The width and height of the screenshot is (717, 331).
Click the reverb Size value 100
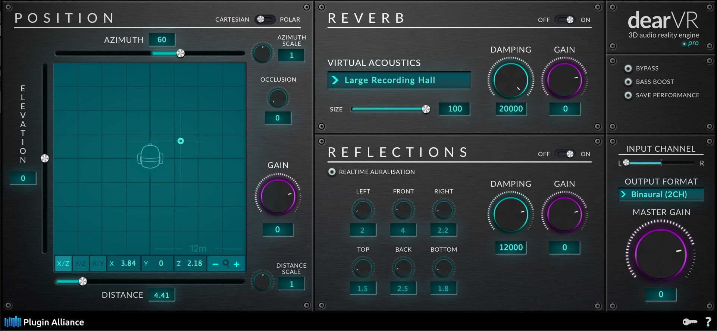click(455, 109)
